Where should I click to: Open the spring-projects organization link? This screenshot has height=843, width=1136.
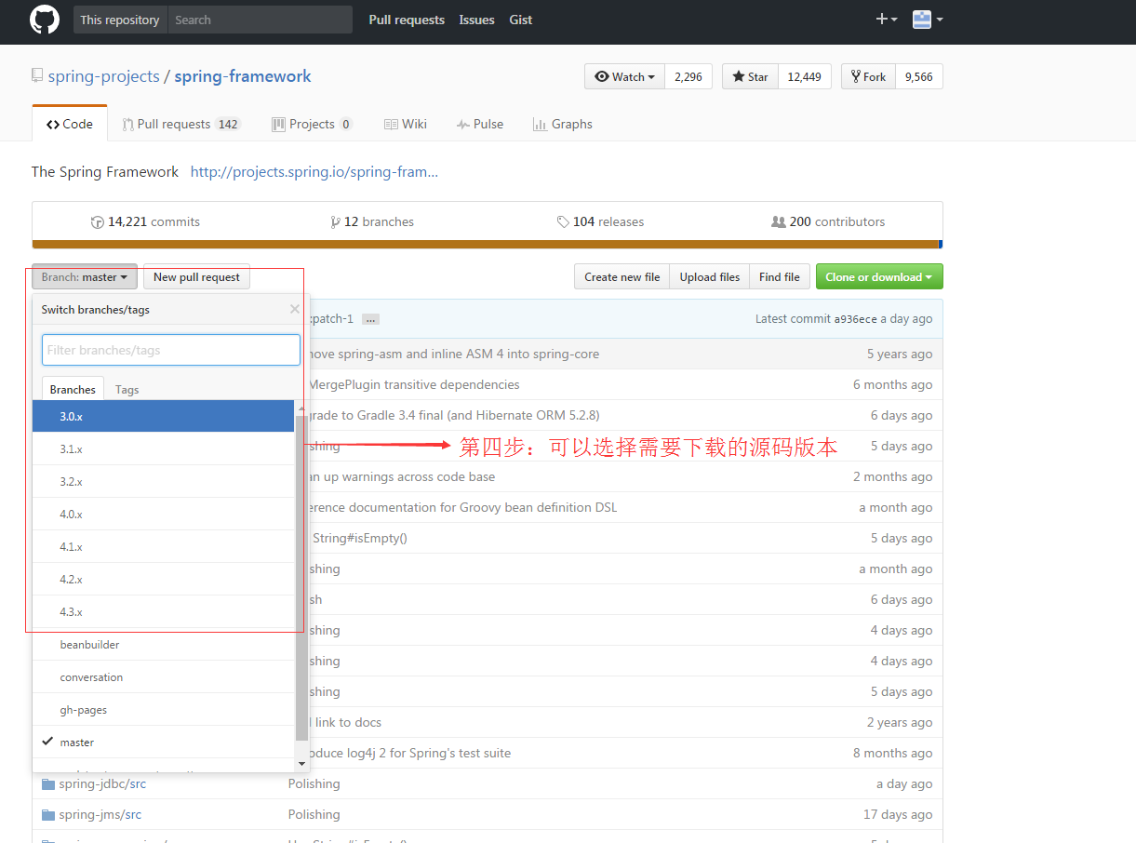click(x=103, y=76)
